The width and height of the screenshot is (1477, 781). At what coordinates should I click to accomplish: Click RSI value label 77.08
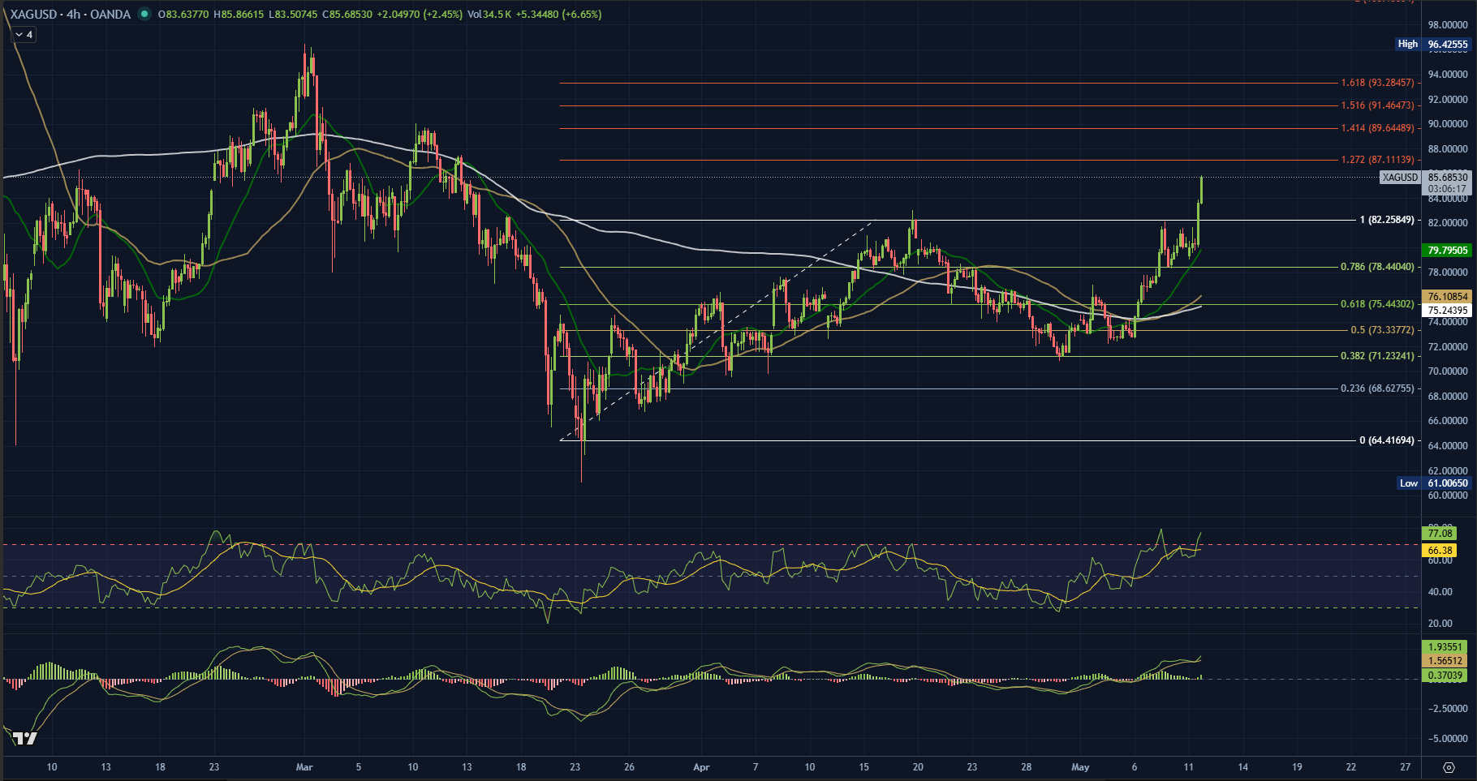point(1440,534)
